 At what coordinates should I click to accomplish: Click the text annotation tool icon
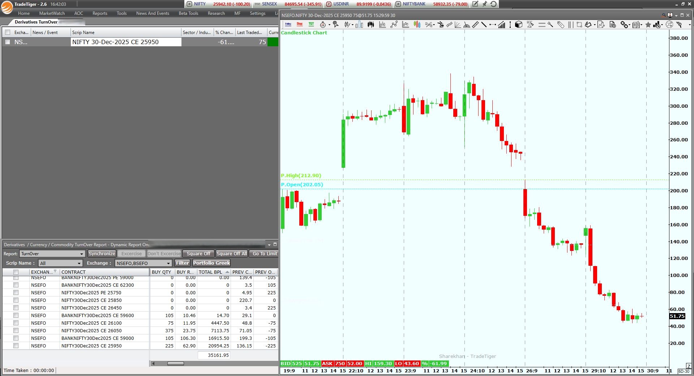[x=530, y=25]
